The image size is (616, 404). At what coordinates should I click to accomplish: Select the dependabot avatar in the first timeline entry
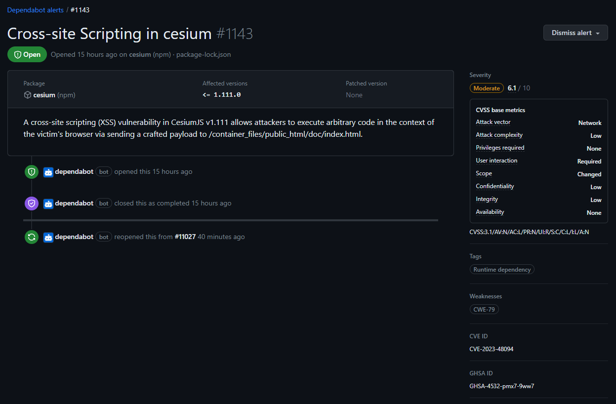tap(48, 171)
